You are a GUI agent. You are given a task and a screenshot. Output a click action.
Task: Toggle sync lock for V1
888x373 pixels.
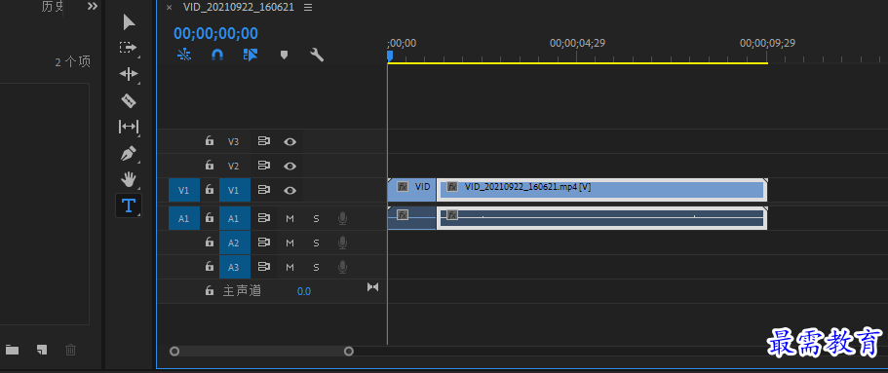pyautogui.click(x=263, y=190)
